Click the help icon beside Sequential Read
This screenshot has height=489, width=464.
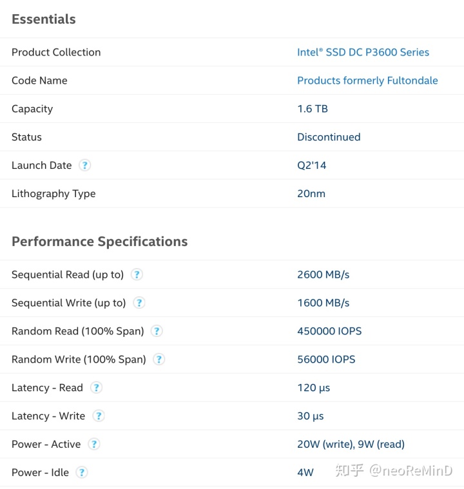(x=137, y=274)
